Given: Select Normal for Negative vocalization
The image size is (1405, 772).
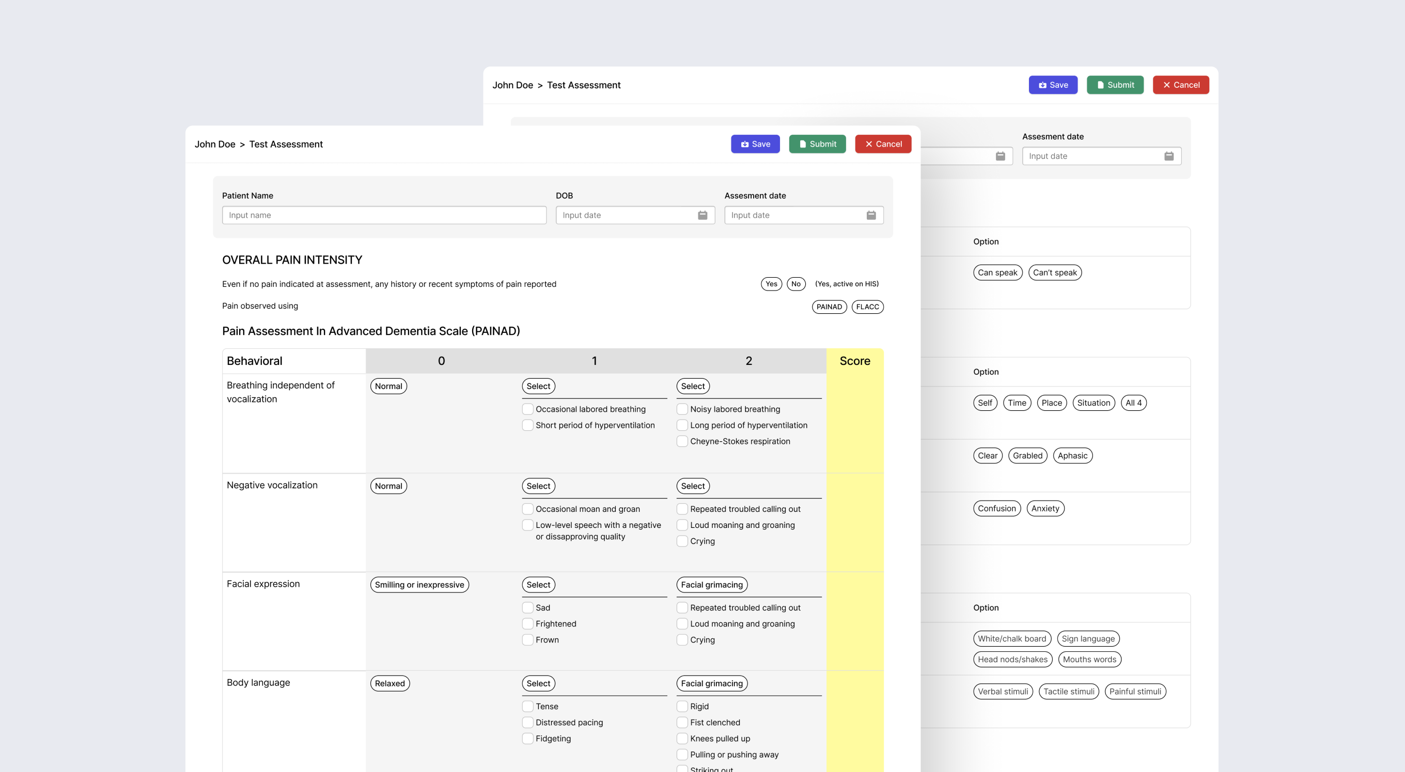Looking at the screenshot, I should click(x=388, y=486).
